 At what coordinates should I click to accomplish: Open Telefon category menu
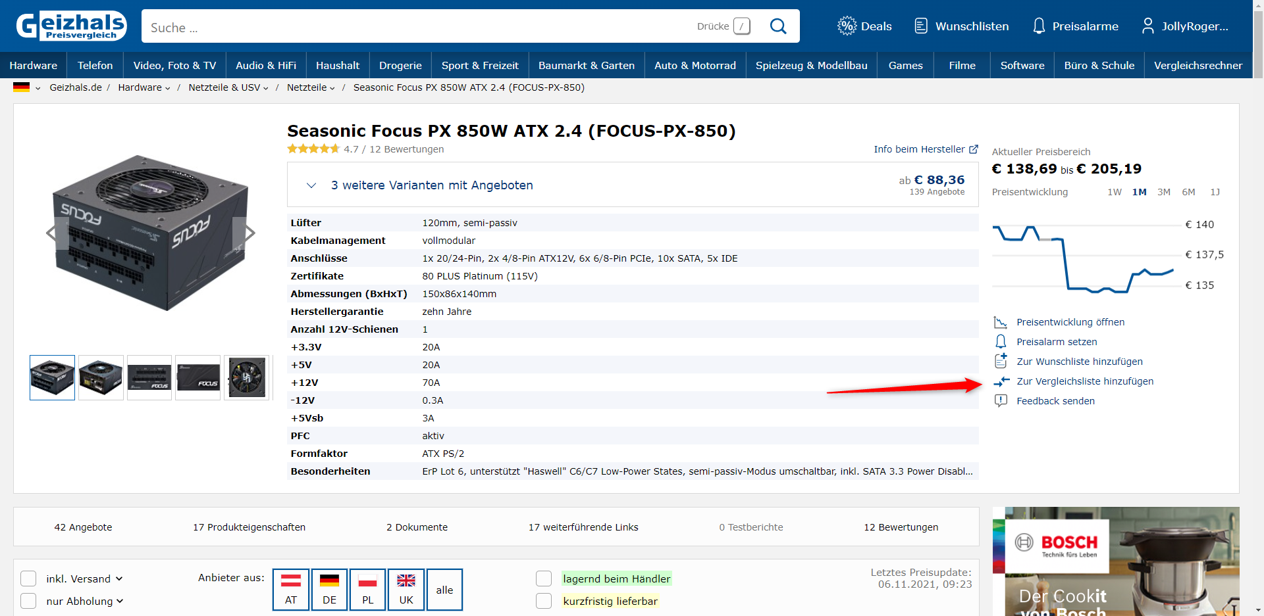(x=95, y=65)
